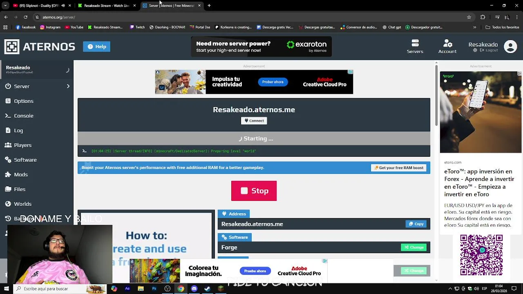Screen dimensions: 523x294
Task: Open the console line terminal icon
Action: [x=84, y=151]
